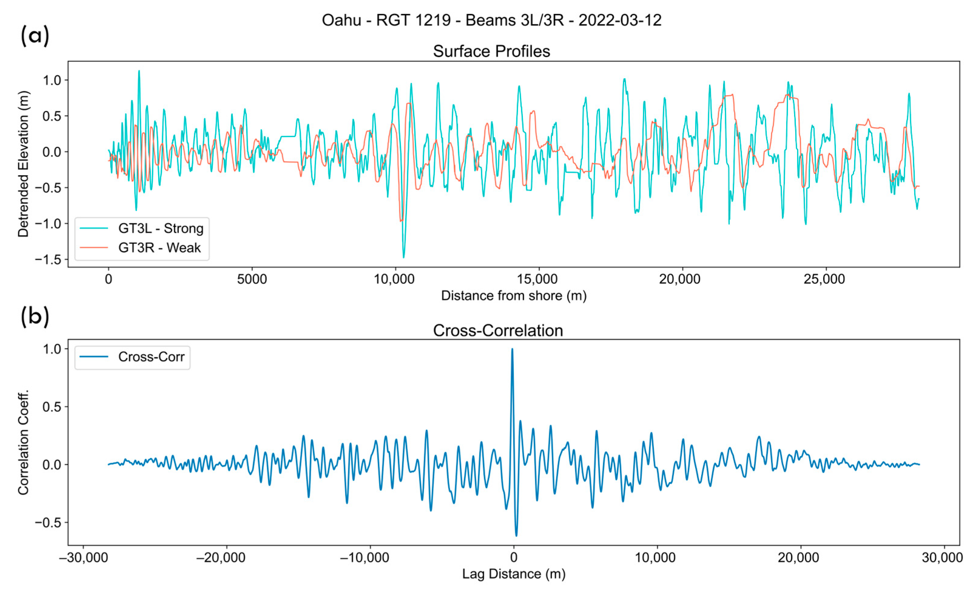Click the Lag Distance axis label
The height and width of the screenshot is (590, 973).
click(x=513, y=574)
